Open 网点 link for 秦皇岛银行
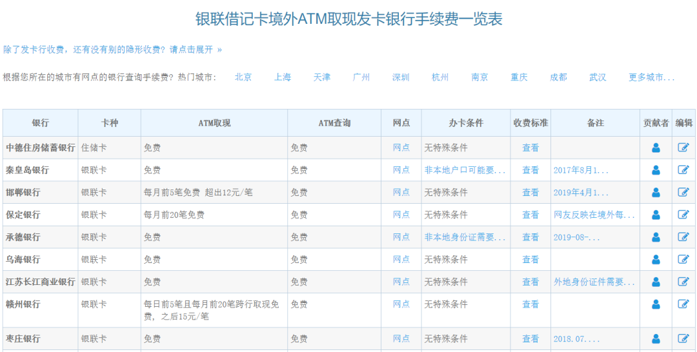The height and width of the screenshot is (352, 697). click(x=401, y=170)
